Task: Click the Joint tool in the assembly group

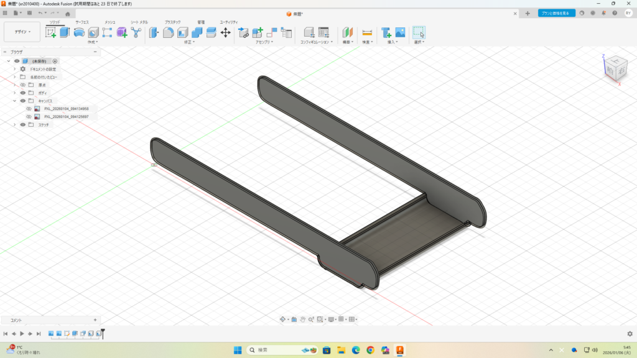Action: pyautogui.click(x=243, y=32)
